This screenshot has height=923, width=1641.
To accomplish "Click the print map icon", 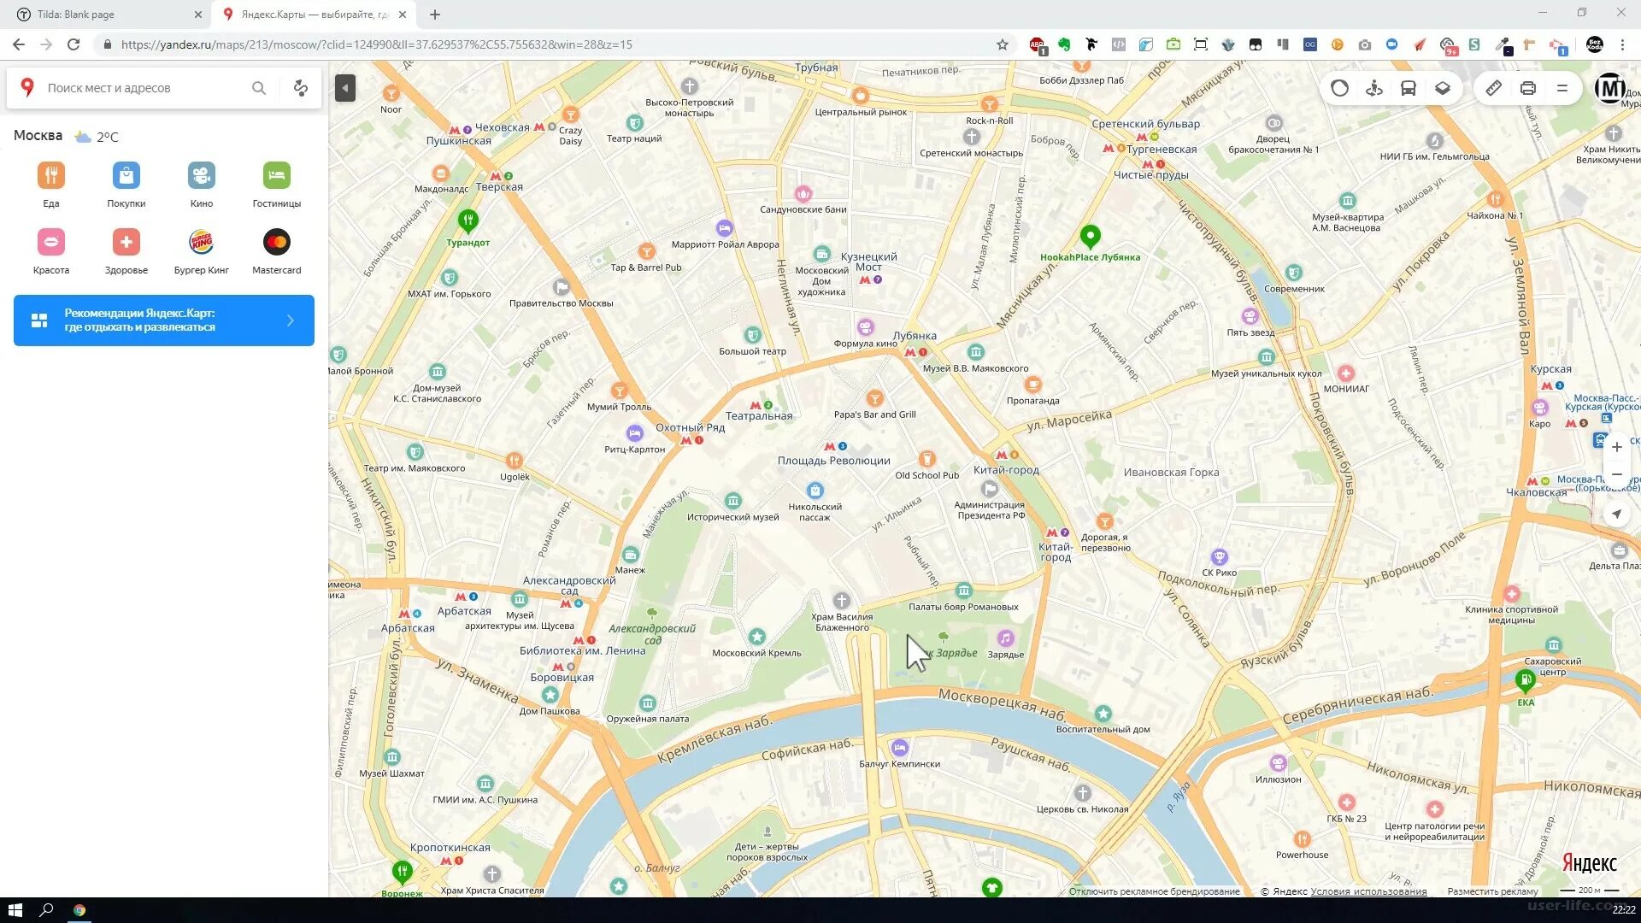I will pos(1528,88).
